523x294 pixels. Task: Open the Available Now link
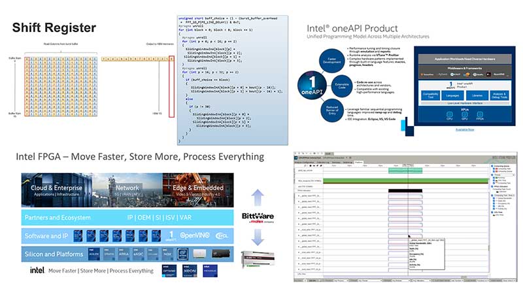[x=465, y=129]
